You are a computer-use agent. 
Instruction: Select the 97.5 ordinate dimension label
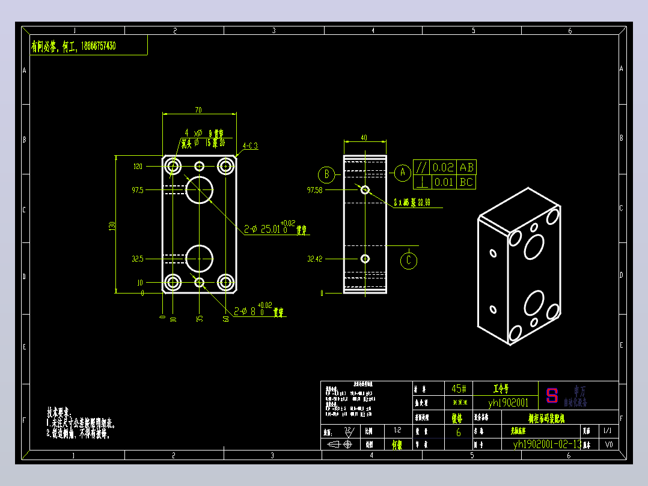click(x=138, y=190)
